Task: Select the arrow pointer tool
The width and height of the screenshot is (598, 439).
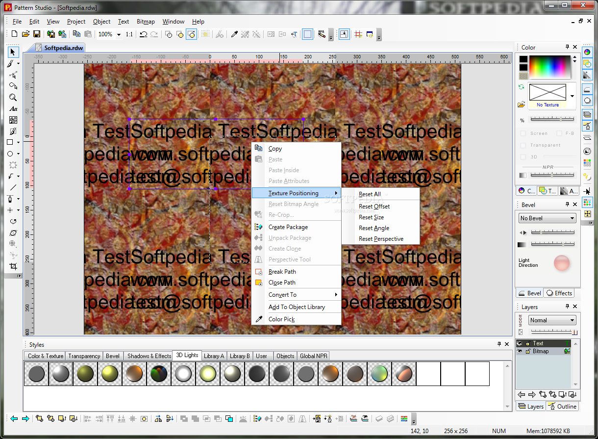Action: 13,52
